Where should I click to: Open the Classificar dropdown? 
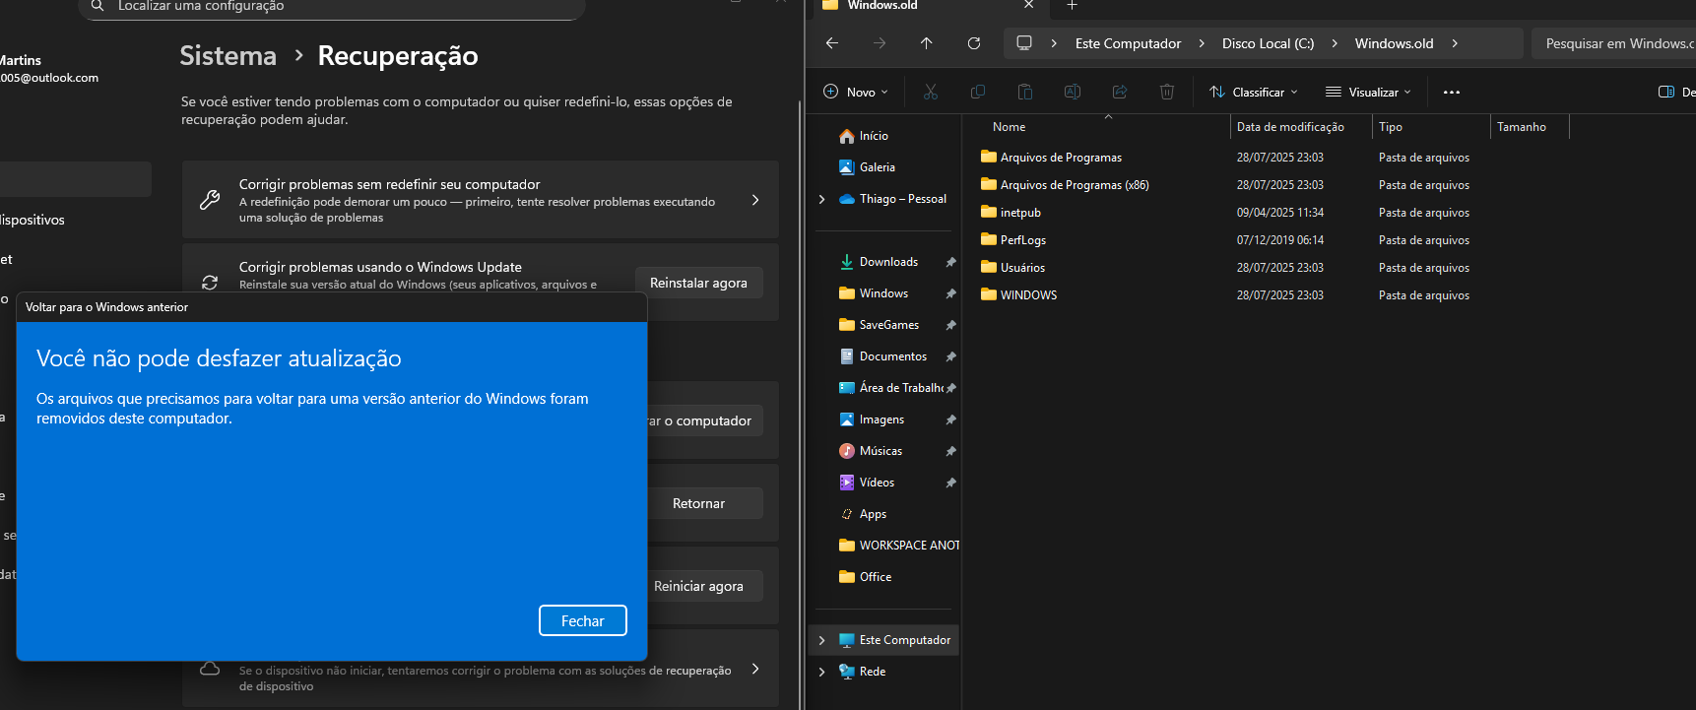[x=1254, y=92]
